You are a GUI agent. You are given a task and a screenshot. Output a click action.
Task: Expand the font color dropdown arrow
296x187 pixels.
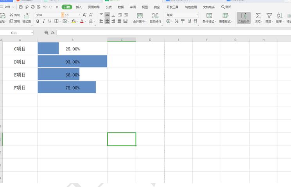point(85,21)
